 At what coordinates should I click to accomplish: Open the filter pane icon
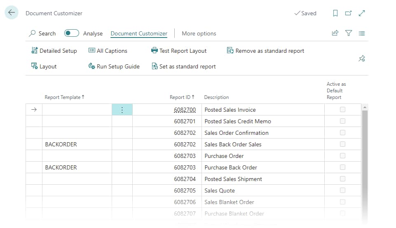(349, 33)
